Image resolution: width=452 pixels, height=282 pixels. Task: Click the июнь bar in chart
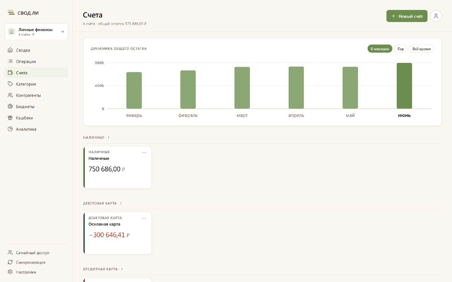click(404, 86)
